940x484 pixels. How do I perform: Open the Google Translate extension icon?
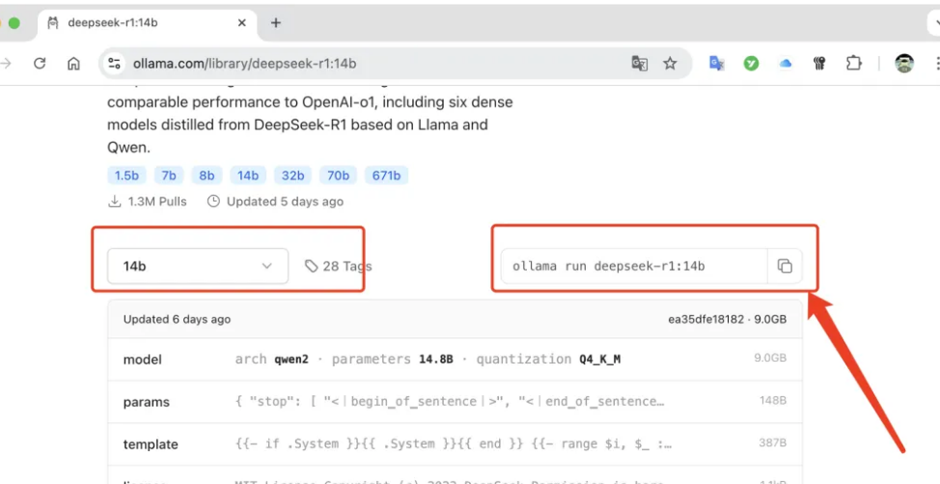(x=717, y=63)
